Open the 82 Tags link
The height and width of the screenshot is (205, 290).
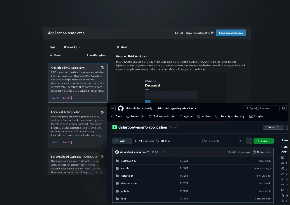163,141
